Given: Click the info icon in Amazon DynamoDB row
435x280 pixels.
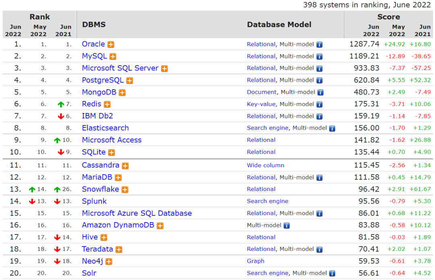Looking at the screenshot, I should [x=286, y=226].
